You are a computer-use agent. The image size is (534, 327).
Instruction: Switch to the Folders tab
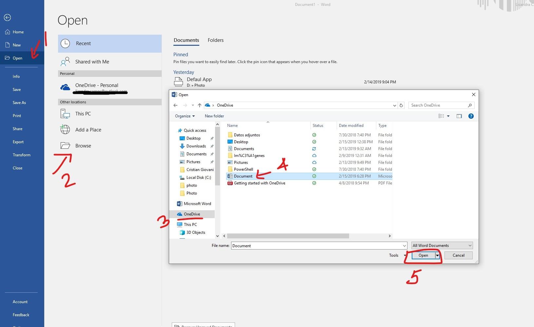[x=216, y=40]
